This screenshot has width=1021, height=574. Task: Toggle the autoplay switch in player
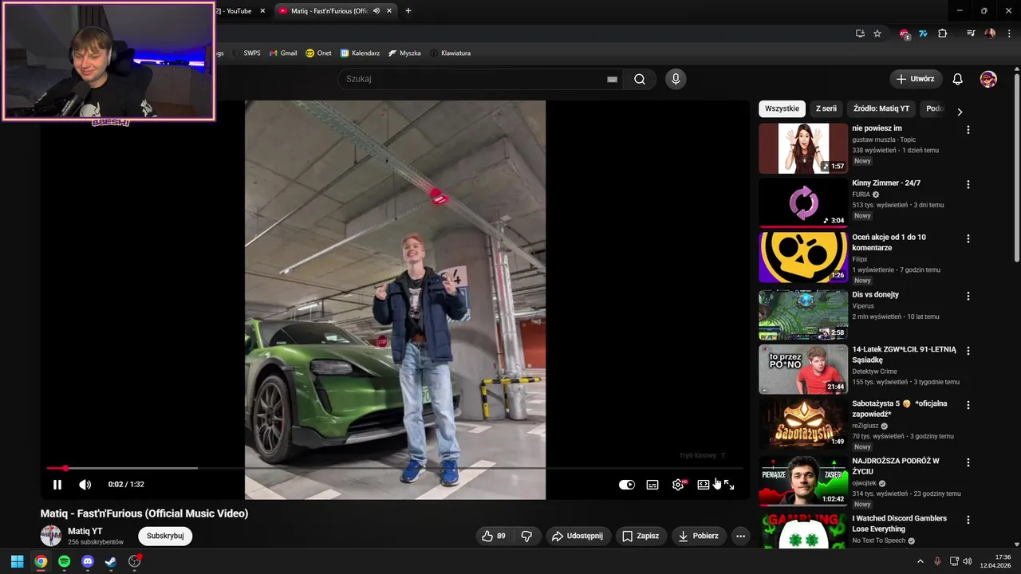pos(627,485)
